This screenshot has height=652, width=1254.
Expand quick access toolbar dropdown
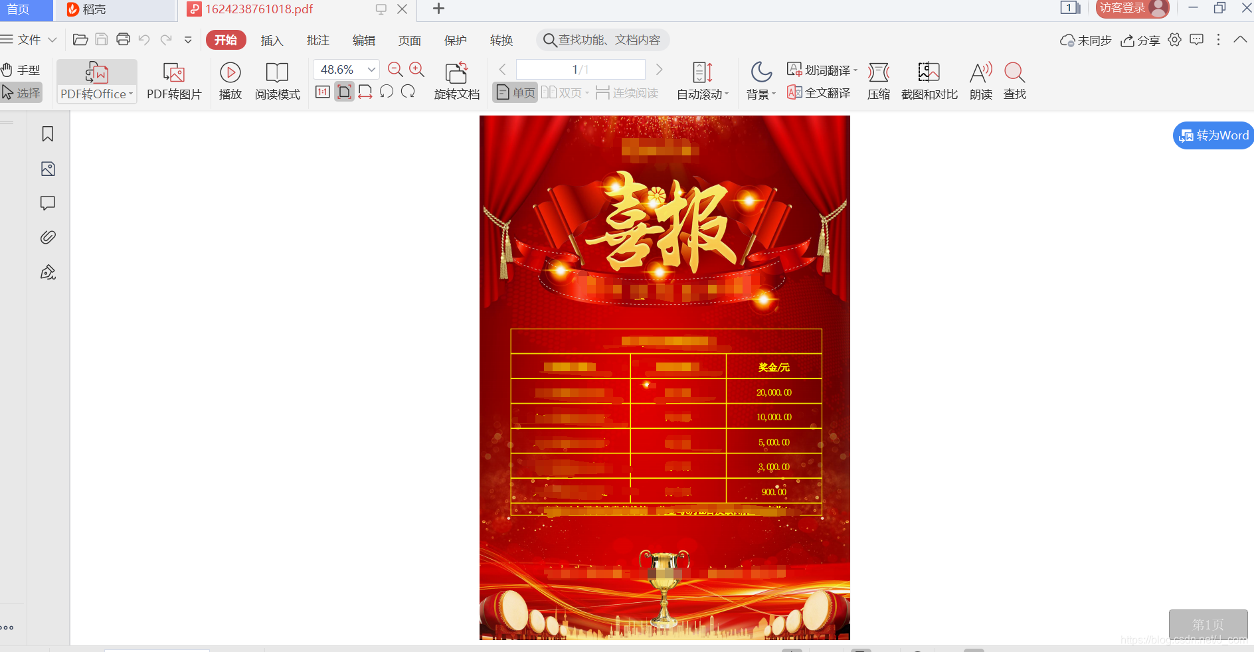(188, 40)
